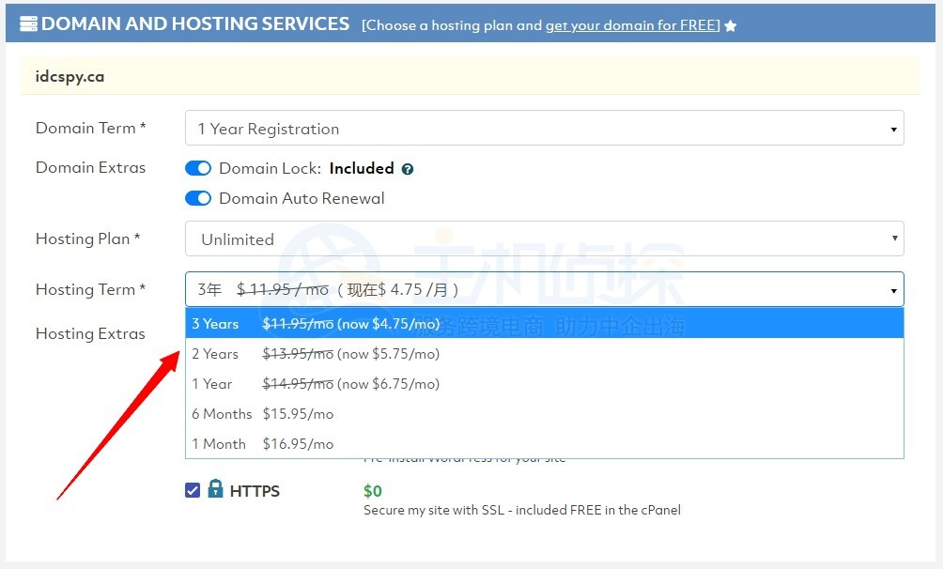Click the help question mark beside Included

(x=408, y=169)
